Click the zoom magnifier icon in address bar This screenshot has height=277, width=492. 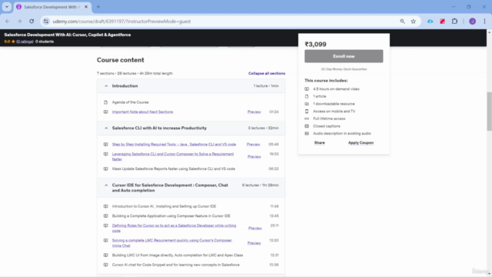(402, 22)
